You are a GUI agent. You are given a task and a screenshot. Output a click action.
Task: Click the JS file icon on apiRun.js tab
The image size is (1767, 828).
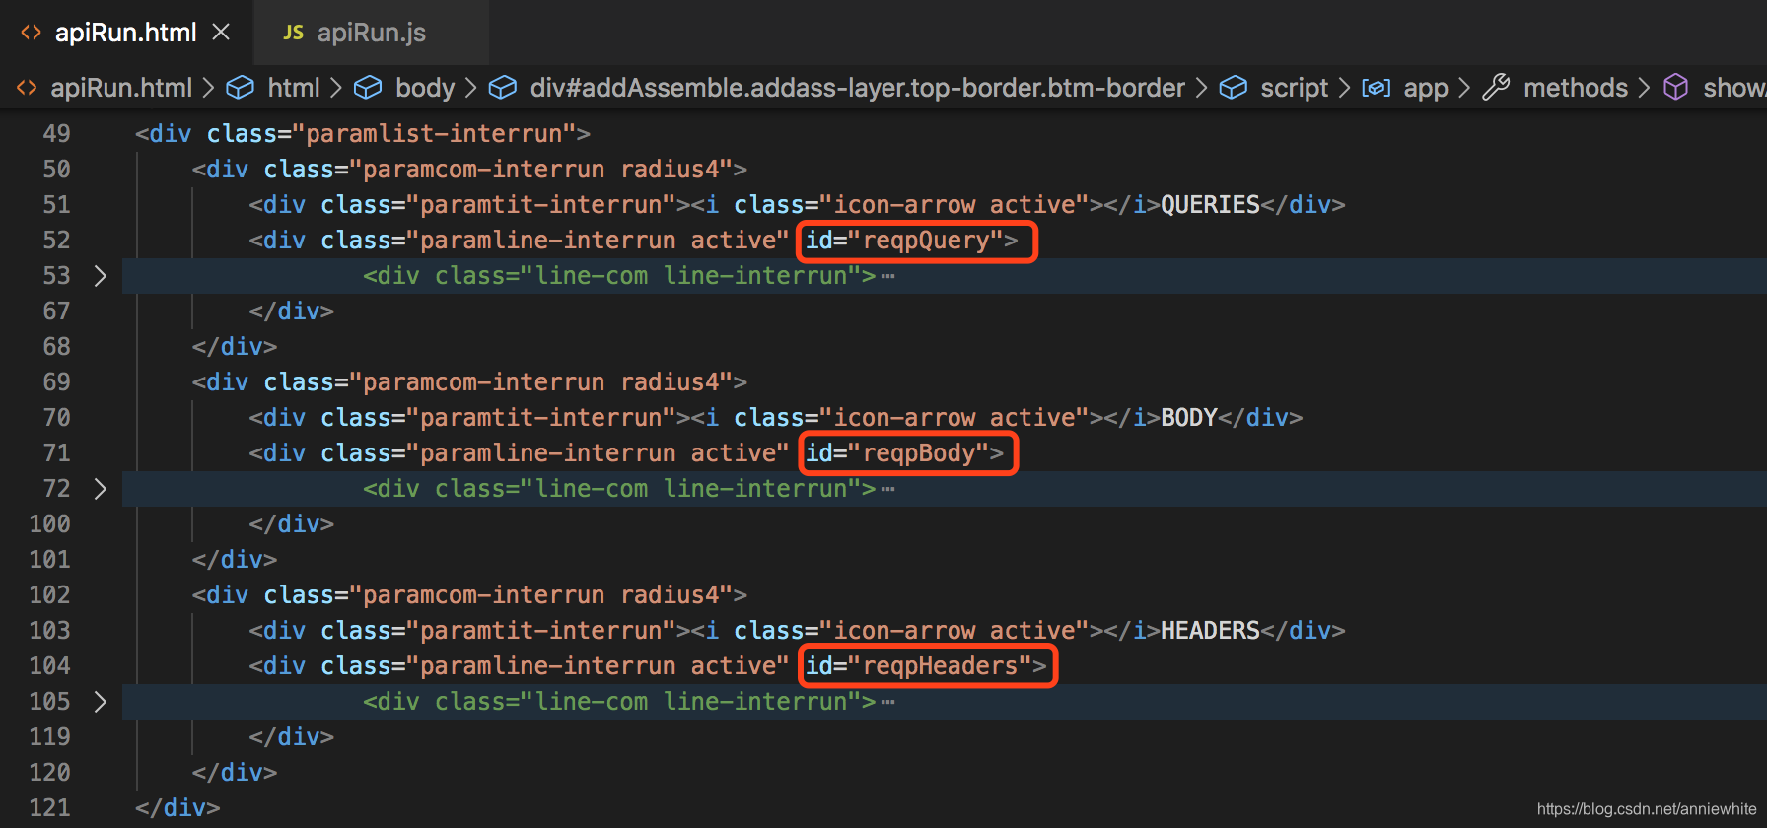coord(293,33)
